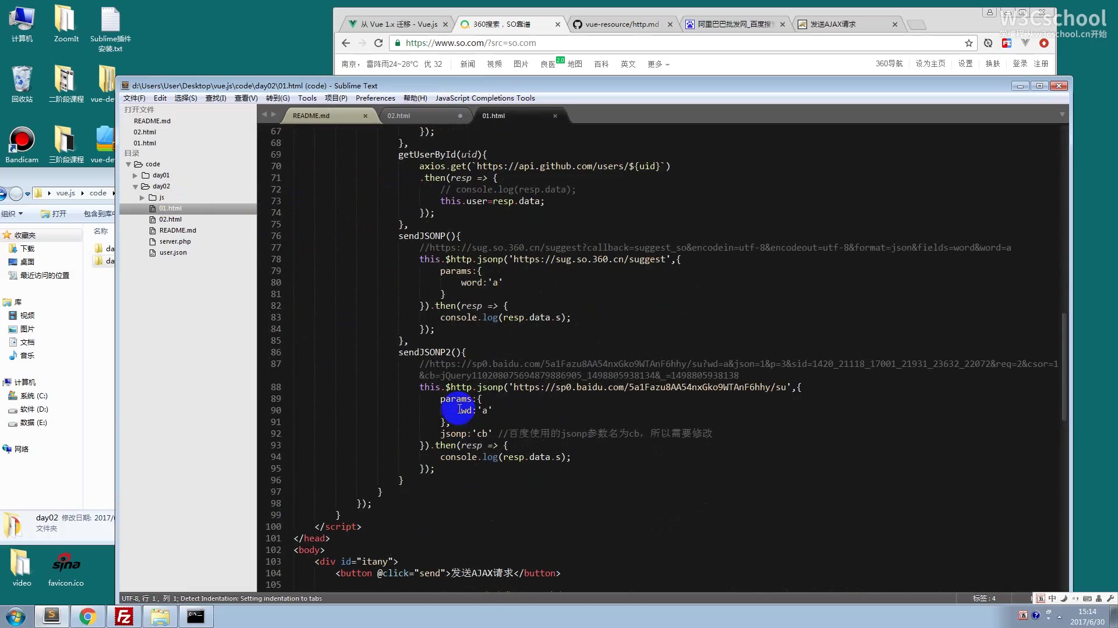1118x628 pixels.
Task: Click the FE browser extension icon
Action: 1006,43
